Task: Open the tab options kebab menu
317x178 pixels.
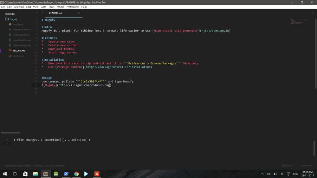Action: point(313,13)
